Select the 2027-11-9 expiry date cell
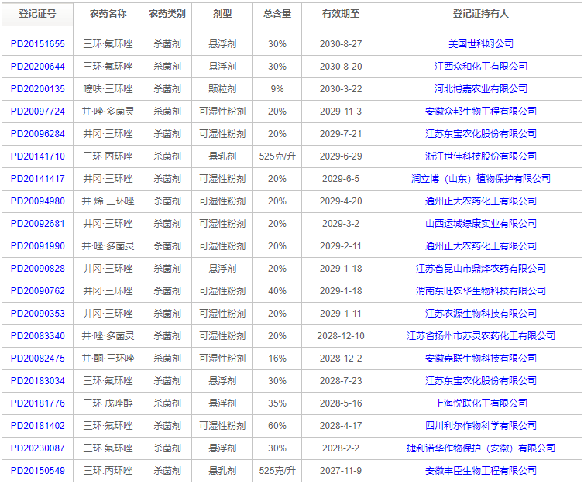Viewport: 584px width, 484px height. click(x=341, y=471)
